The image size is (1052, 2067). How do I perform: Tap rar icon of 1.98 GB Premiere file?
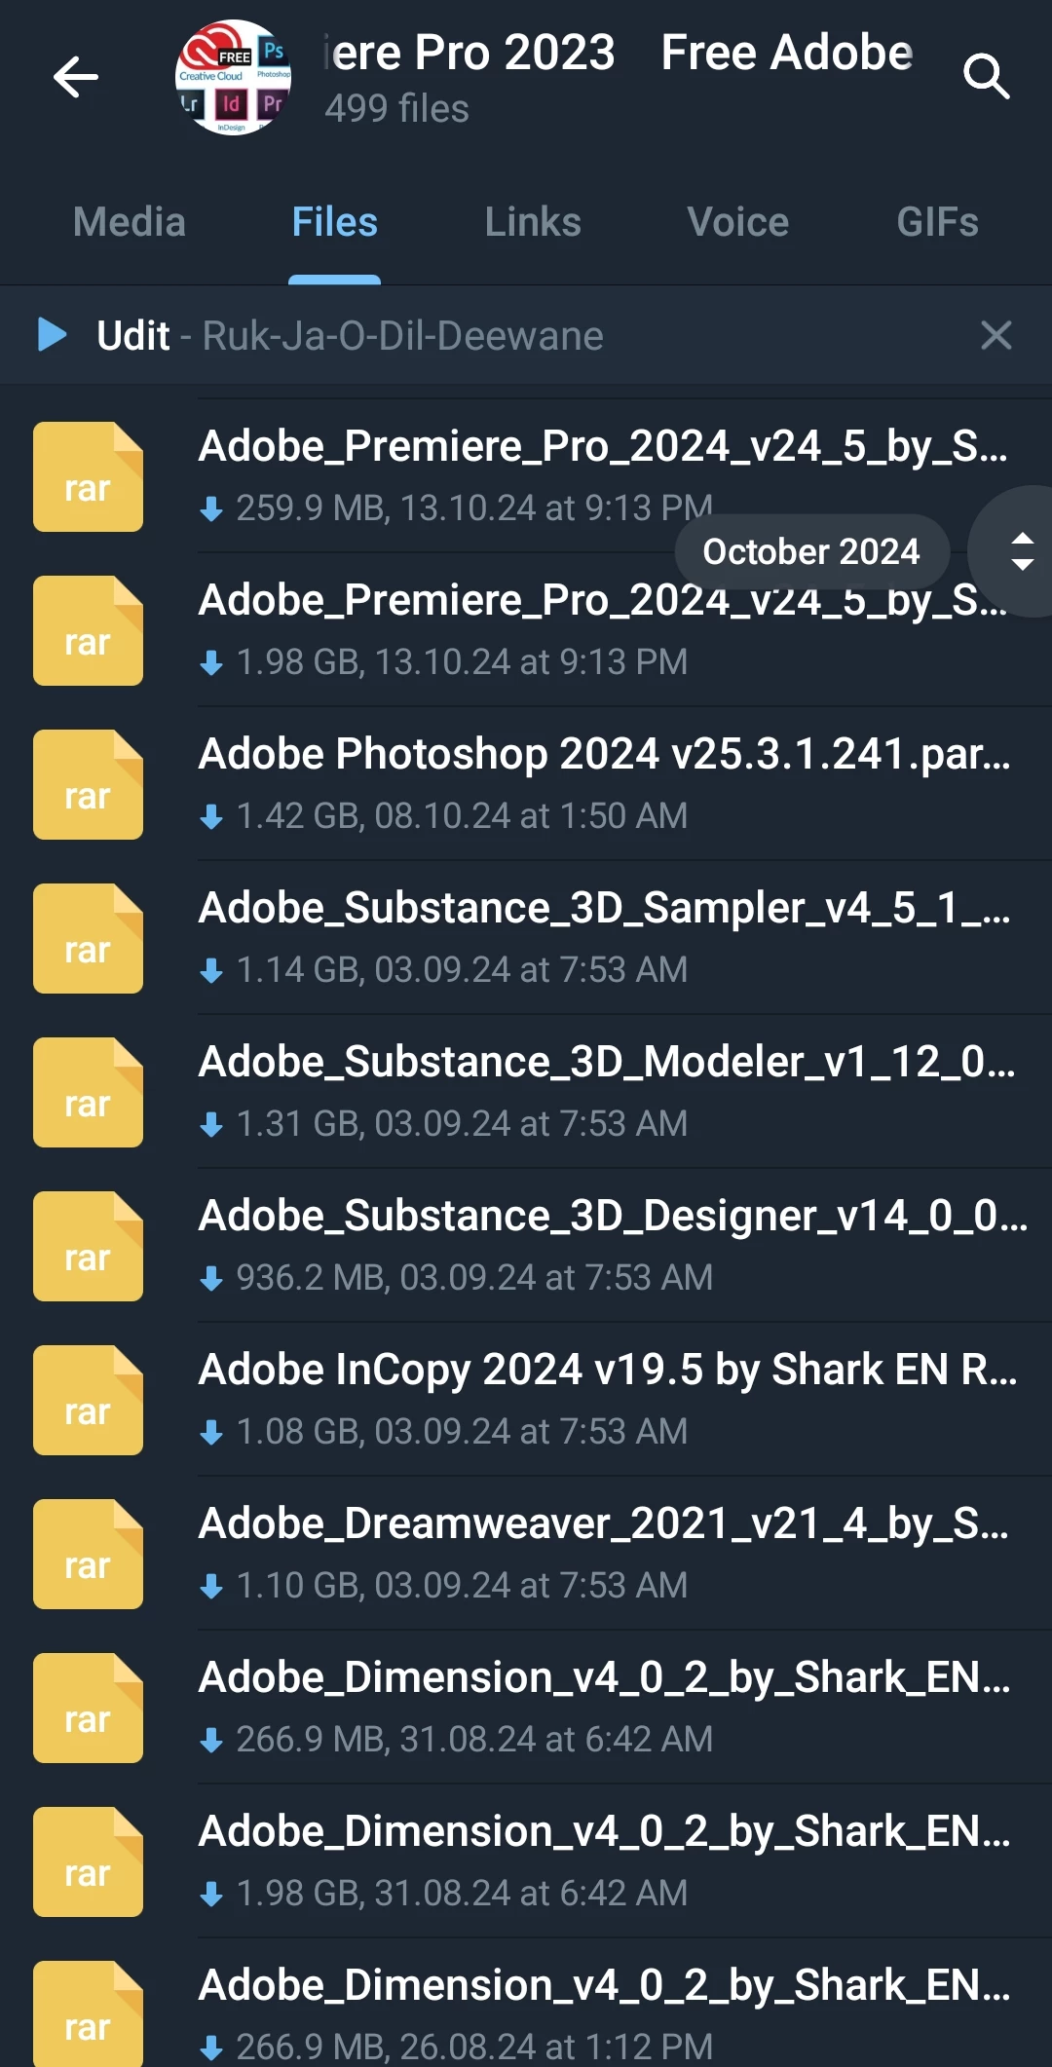click(x=88, y=630)
